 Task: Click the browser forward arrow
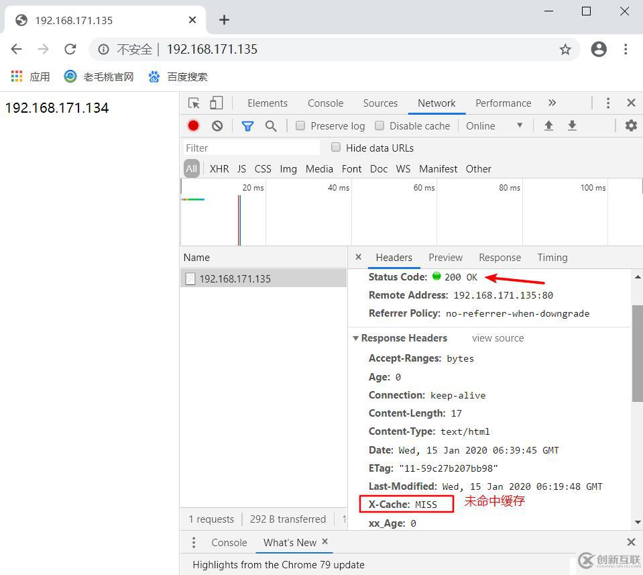point(43,49)
